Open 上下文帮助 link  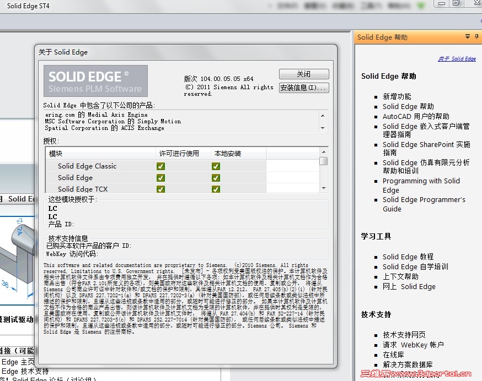pos(400,276)
